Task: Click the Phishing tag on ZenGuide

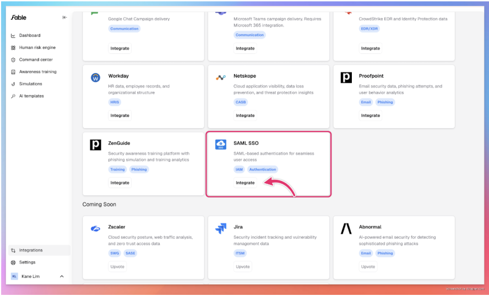Action: tap(139, 169)
